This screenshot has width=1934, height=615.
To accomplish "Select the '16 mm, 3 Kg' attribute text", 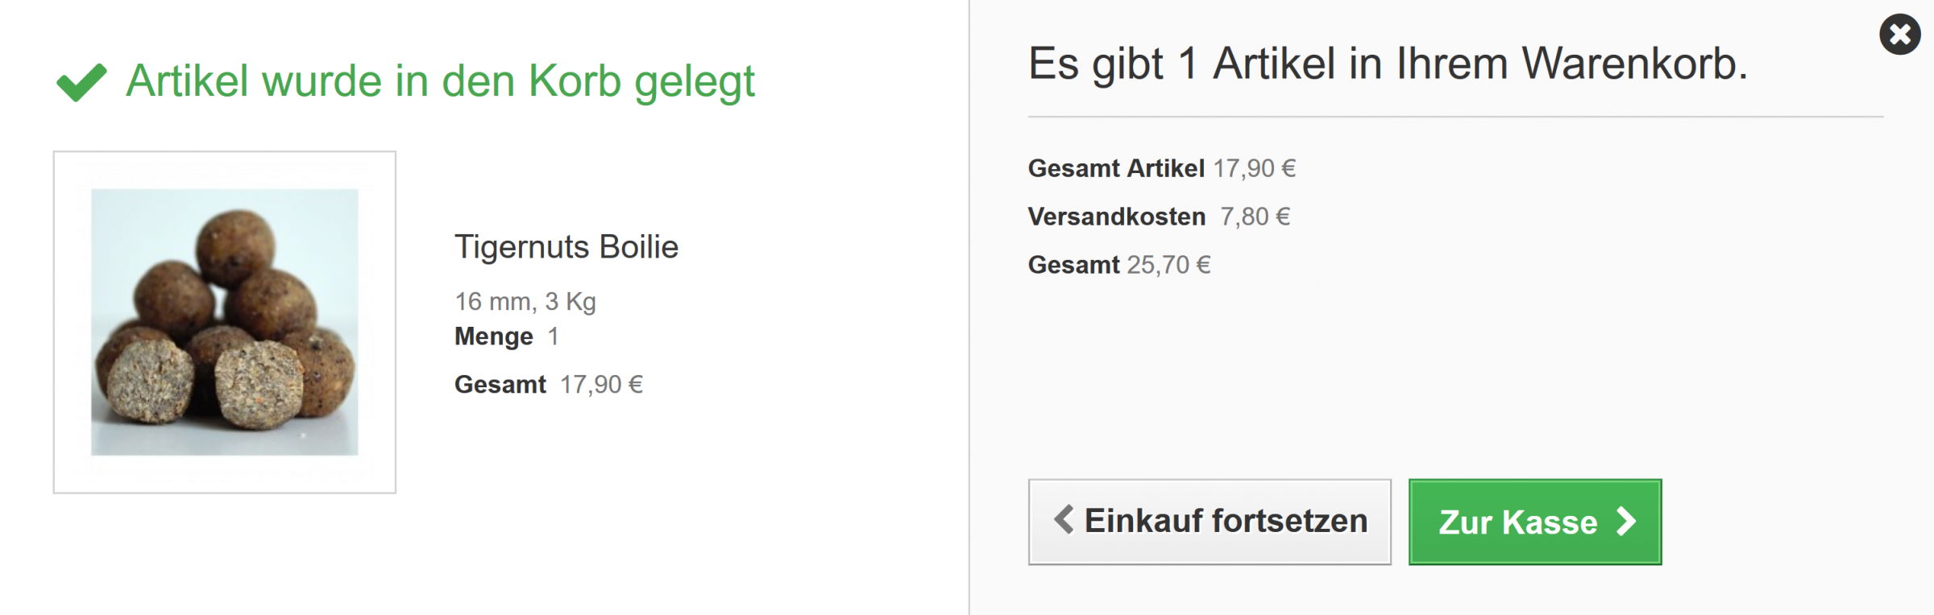I will point(525,302).
